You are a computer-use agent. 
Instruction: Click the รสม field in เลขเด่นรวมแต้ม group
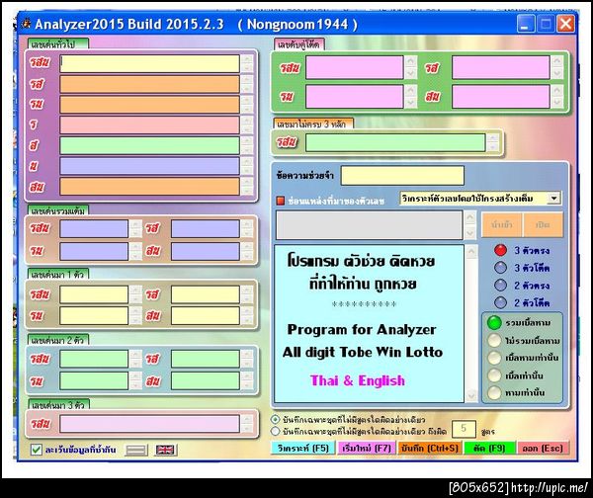tap(94, 228)
